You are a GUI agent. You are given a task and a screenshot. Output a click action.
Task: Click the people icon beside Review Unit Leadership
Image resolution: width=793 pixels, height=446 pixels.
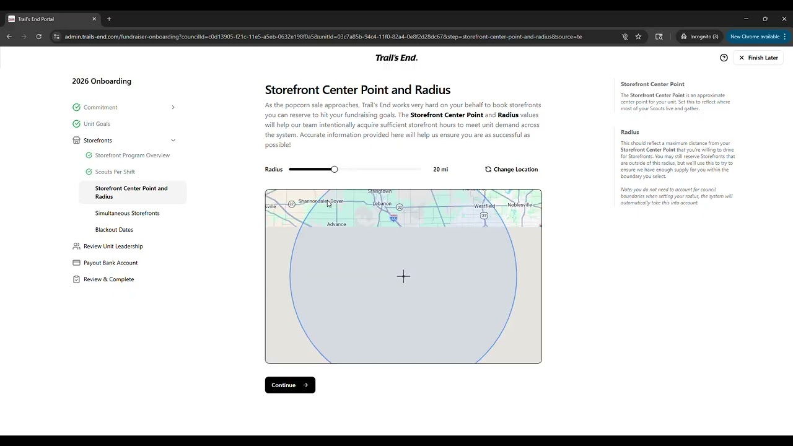click(76, 246)
